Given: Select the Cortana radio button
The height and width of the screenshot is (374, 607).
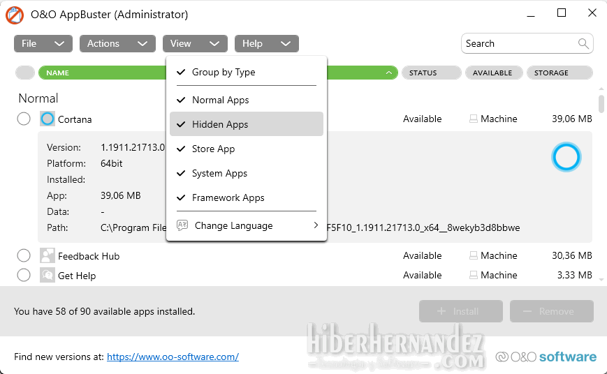Looking at the screenshot, I should [24, 119].
